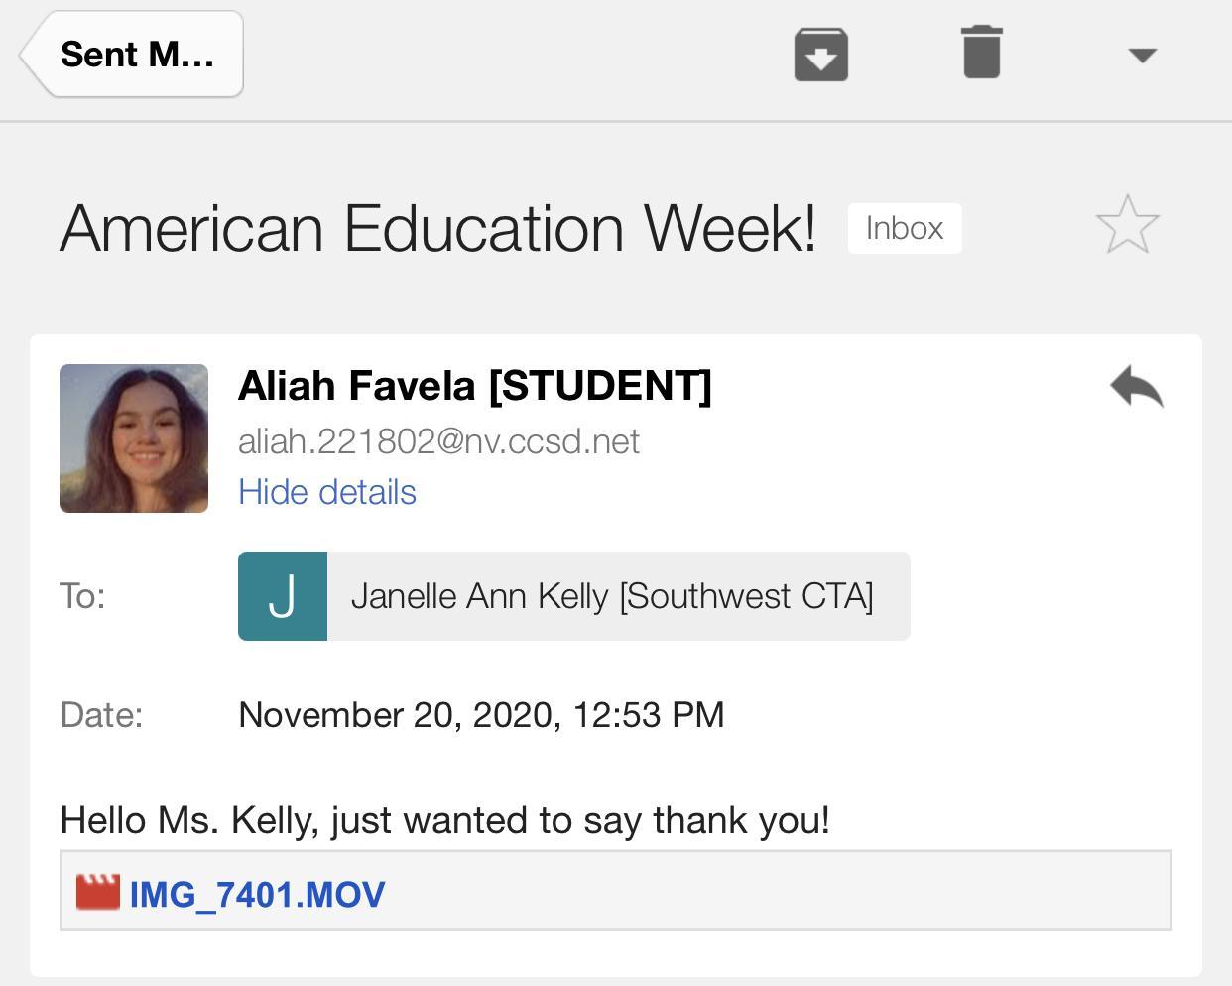Click the sender email address aliah.221802@nv.ccsd.net

[x=438, y=441]
